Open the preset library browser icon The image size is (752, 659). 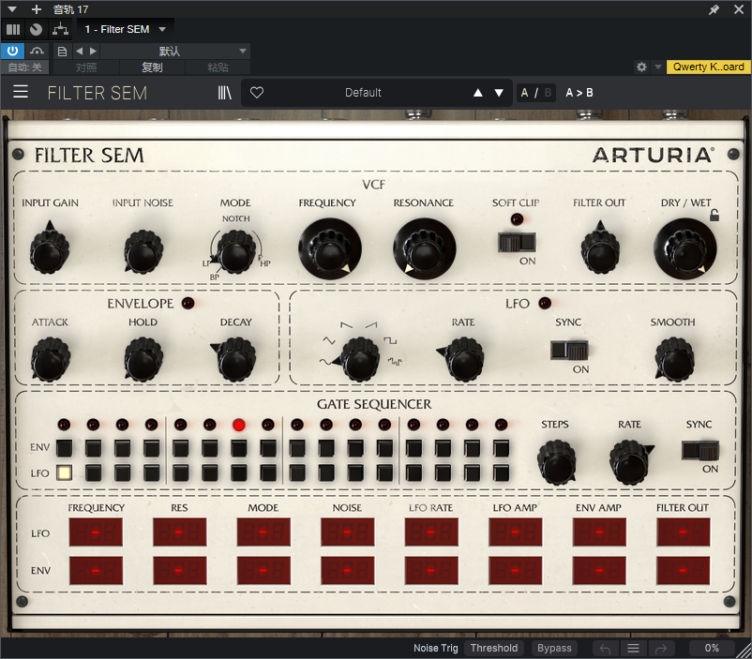click(x=224, y=93)
